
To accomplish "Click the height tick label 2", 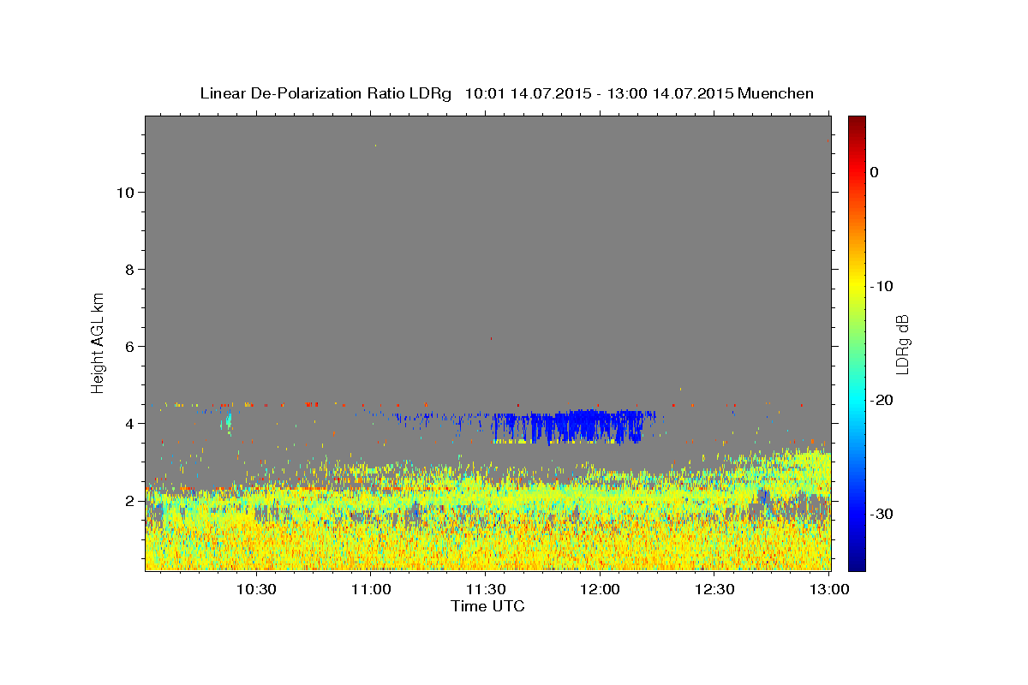I will click(130, 501).
